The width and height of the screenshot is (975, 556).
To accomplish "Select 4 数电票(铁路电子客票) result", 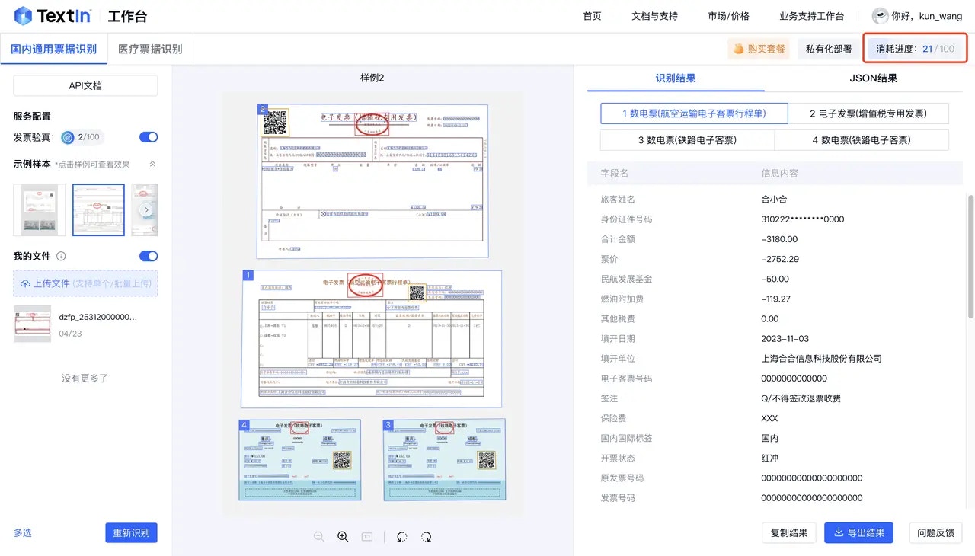I will point(862,140).
